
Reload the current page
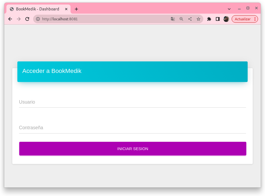coord(27,19)
